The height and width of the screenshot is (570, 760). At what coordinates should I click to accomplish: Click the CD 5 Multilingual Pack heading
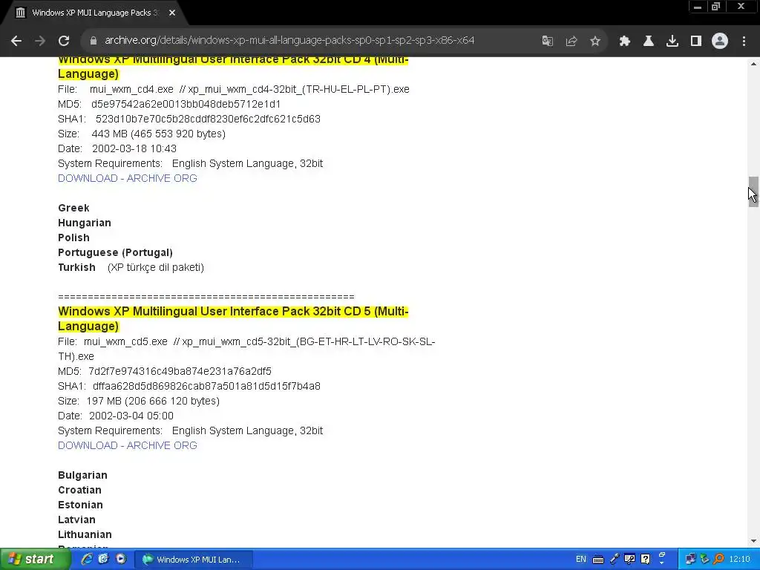tap(233, 318)
